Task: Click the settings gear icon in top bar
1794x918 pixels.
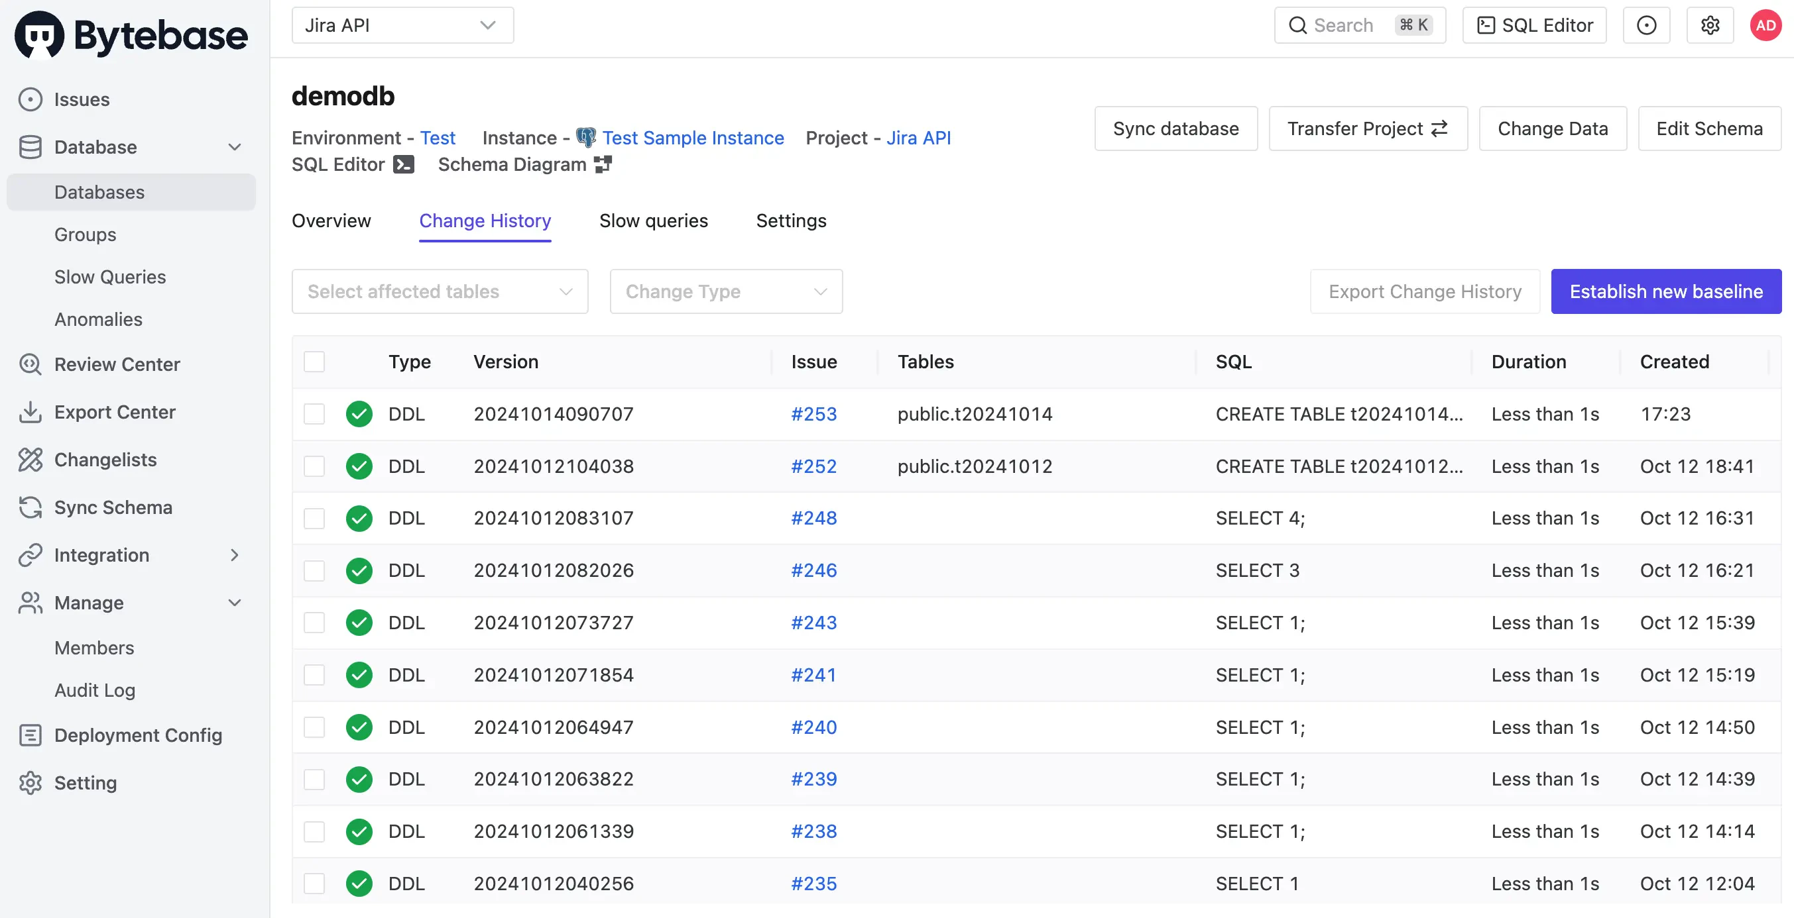Action: point(1710,26)
